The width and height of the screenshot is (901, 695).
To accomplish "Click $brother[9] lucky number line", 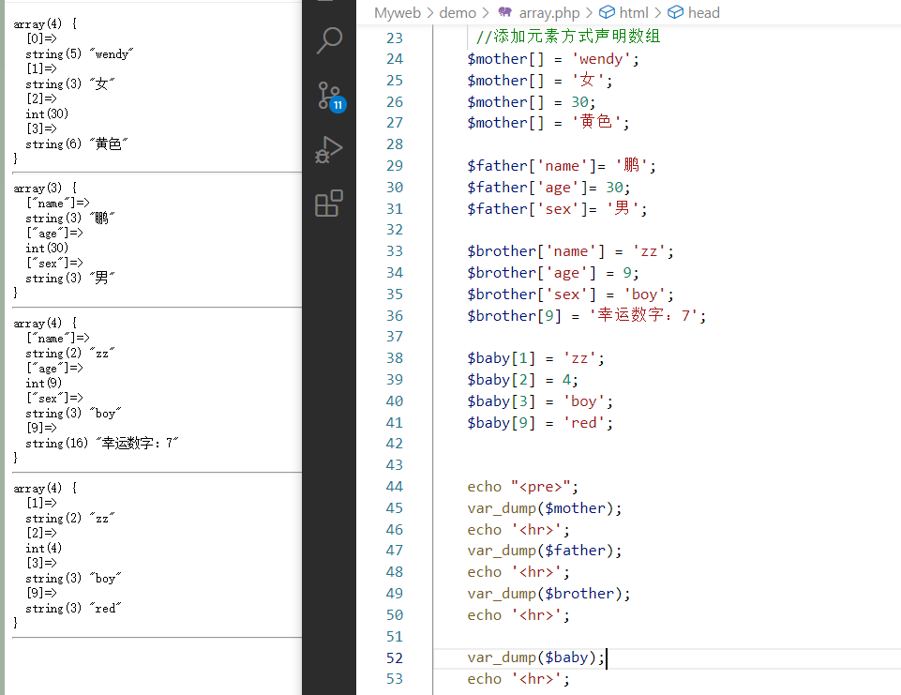I will [x=586, y=315].
